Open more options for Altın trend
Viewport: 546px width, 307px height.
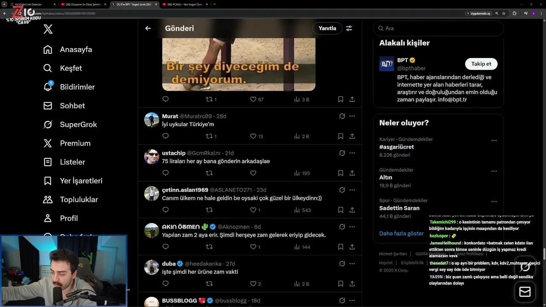(494, 171)
